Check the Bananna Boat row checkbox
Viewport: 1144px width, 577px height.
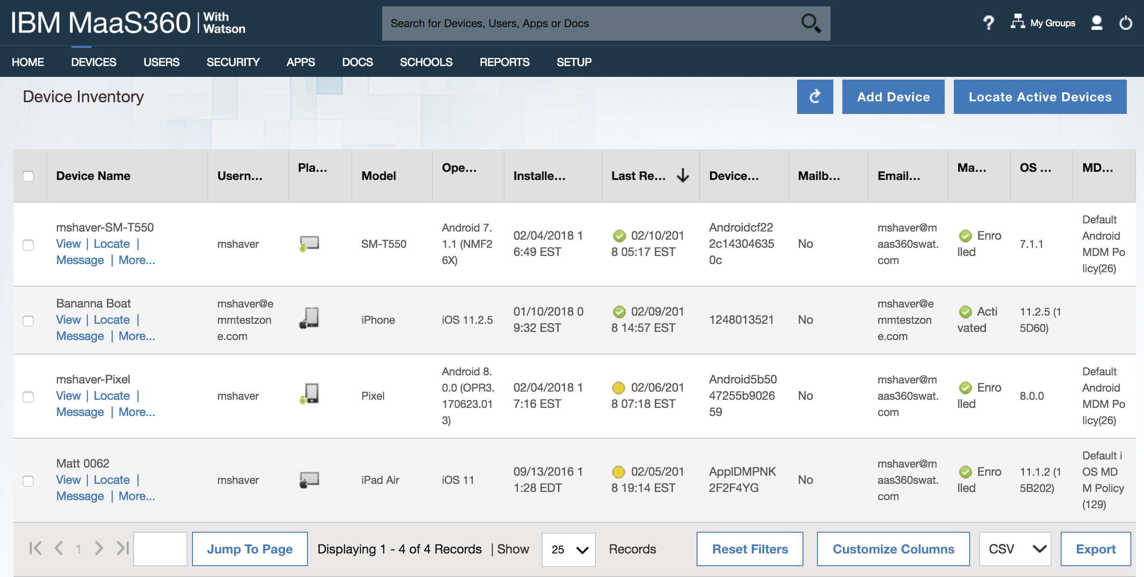[x=29, y=321]
